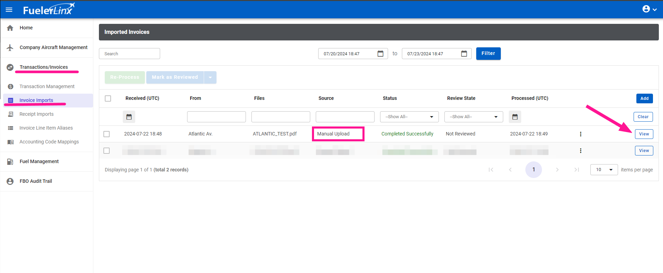View the ATLANTIC_TEST.pdf invoice
663x273 pixels.
[x=644, y=134]
